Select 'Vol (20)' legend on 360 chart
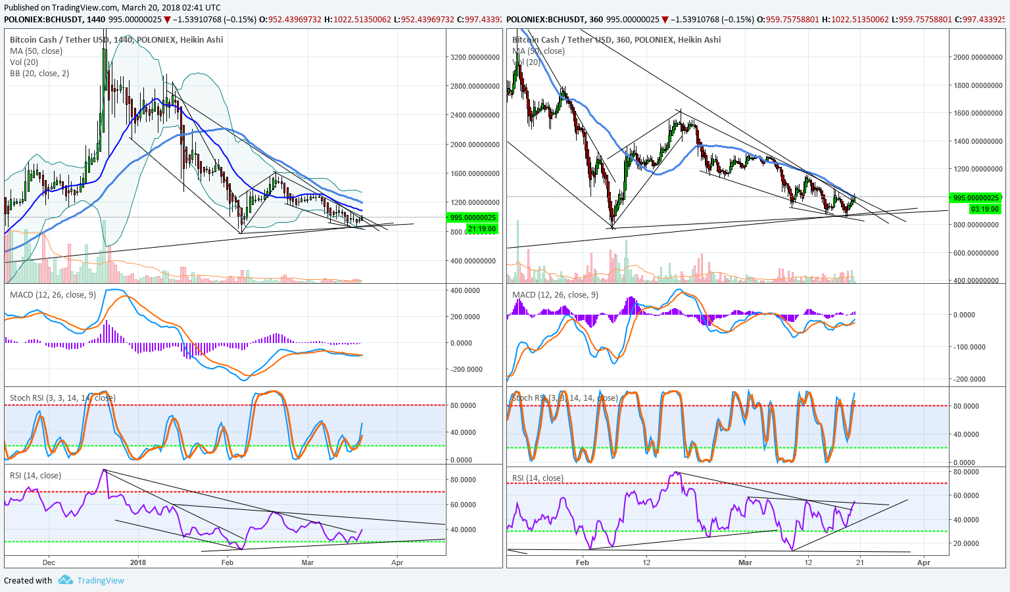This screenshot has width=1010, height=592. point(526,62)
